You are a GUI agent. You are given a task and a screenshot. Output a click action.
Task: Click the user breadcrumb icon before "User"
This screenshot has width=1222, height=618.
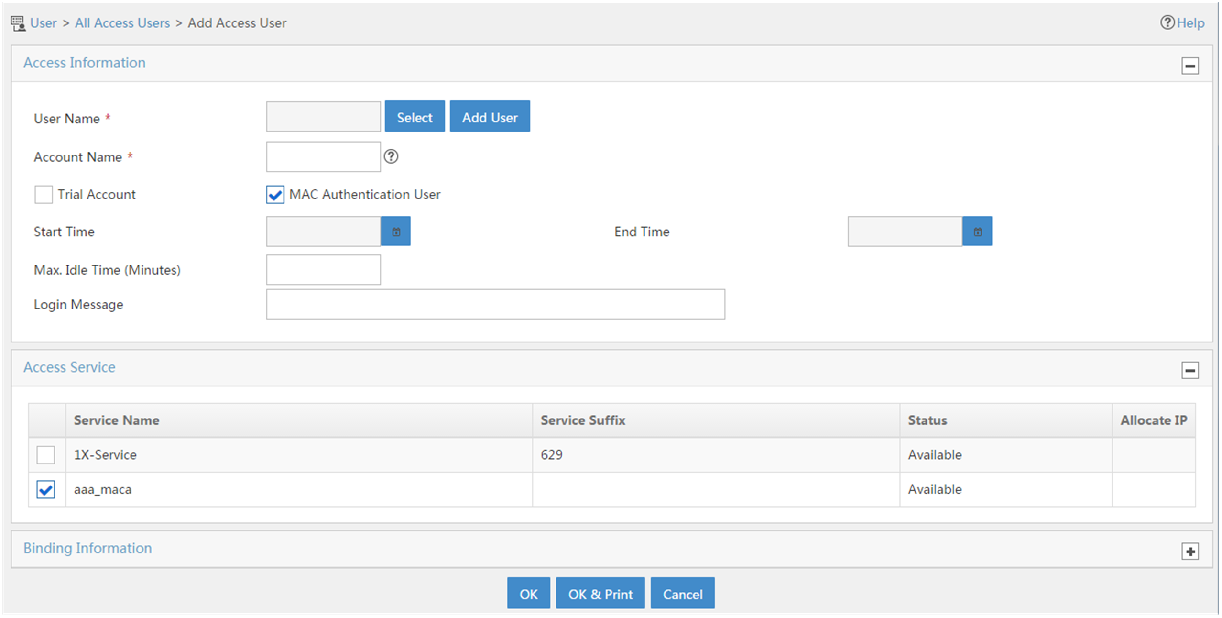click(18, 23)
